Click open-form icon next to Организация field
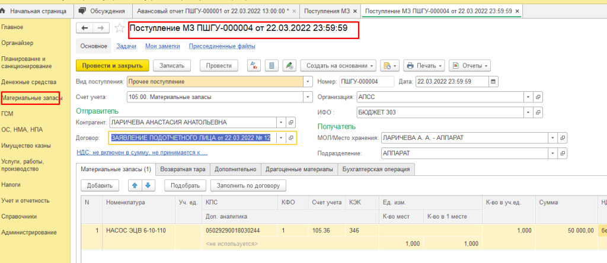 [538, 97]
